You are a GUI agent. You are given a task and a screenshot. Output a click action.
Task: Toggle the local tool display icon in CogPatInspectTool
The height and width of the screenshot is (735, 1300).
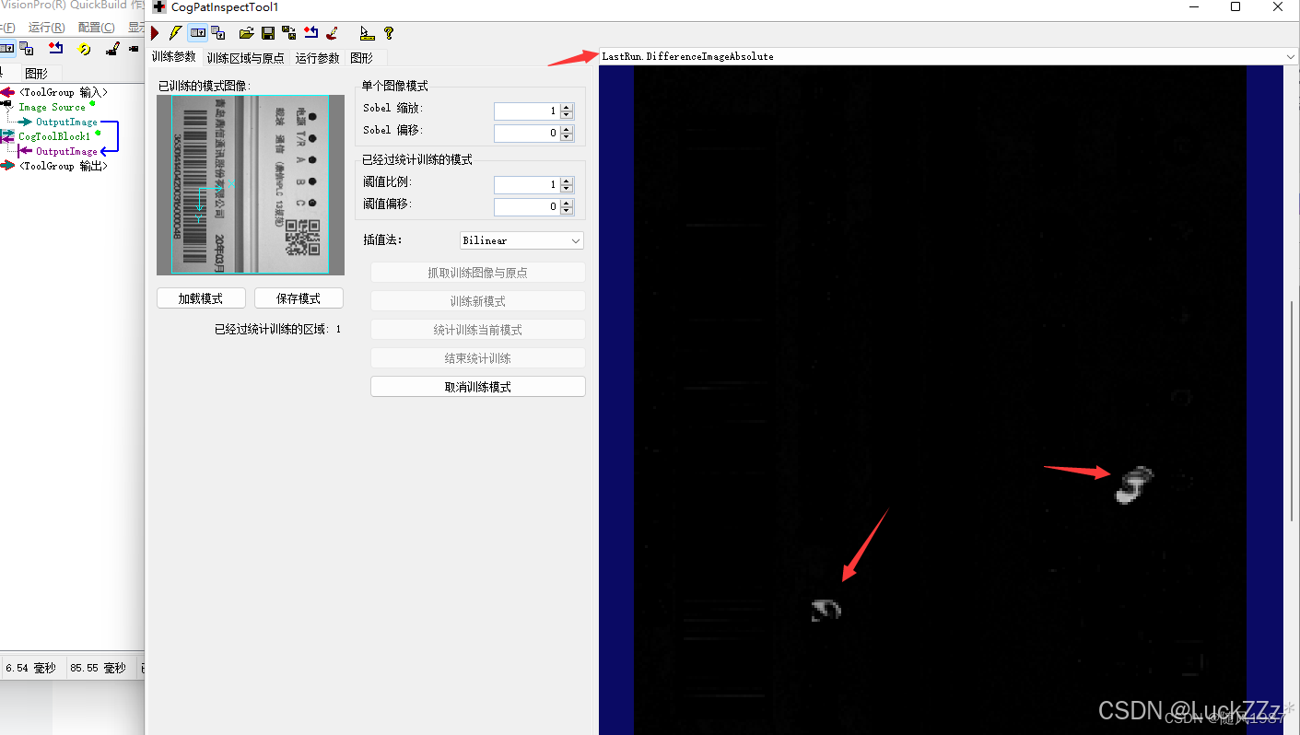pos(197,33)
